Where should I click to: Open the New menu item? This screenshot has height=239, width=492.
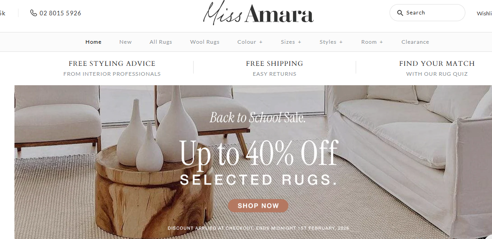pyautogui.click(x=125, y=42)
